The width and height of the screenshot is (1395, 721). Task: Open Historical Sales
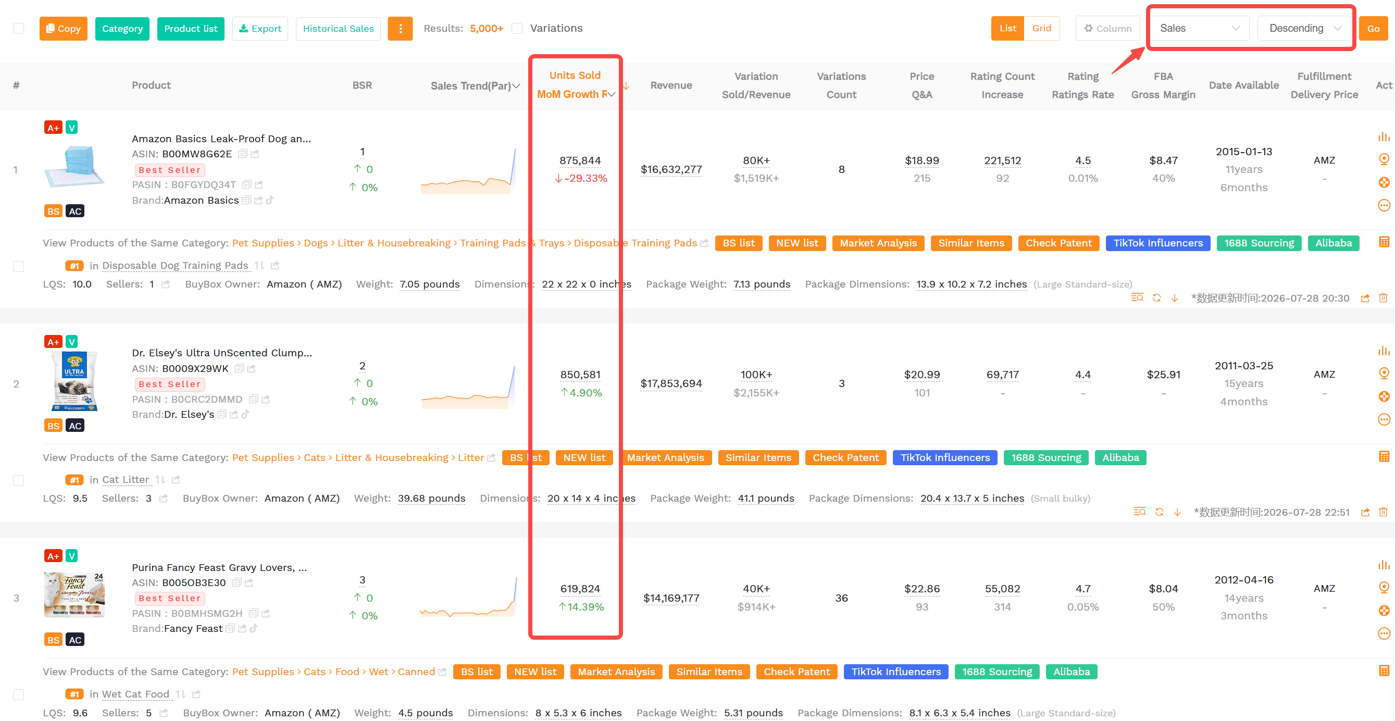[x=338, y=28]
